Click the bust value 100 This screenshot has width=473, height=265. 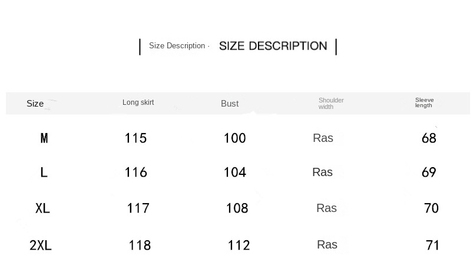234,138
